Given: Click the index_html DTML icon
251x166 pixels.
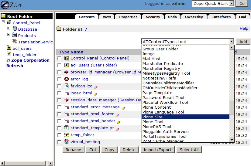Looking at the screenshot, I should point(67,93).
